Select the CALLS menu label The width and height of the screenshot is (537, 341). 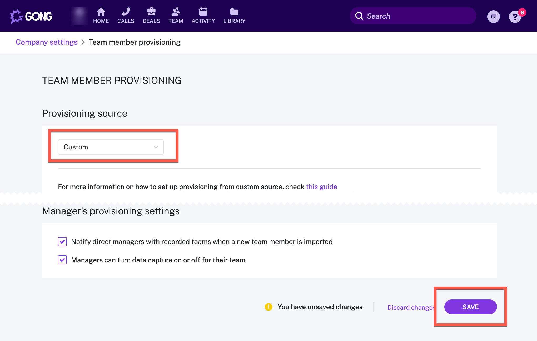126,21
